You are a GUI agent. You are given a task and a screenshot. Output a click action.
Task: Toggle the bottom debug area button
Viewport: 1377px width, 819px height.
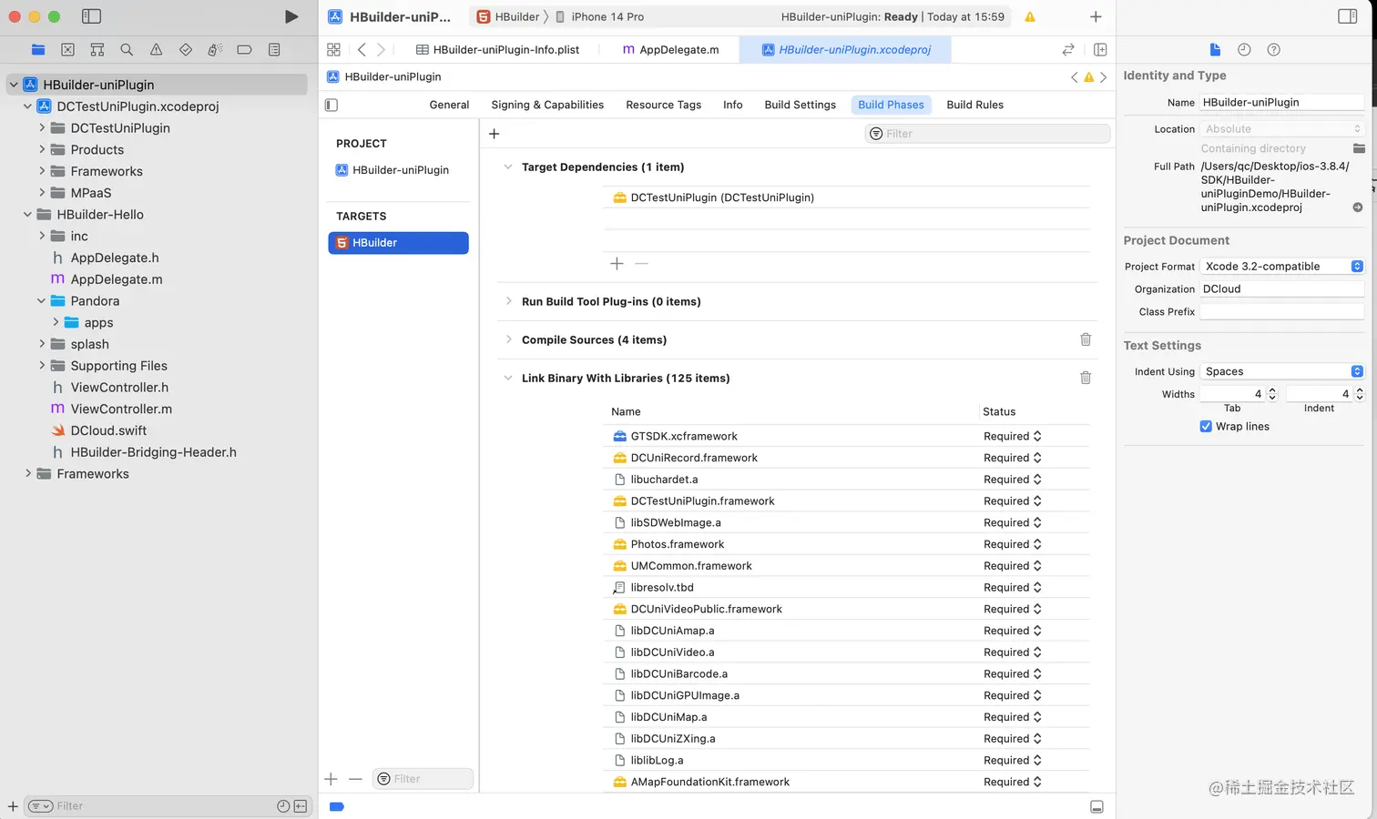[x=1096, y=807]
